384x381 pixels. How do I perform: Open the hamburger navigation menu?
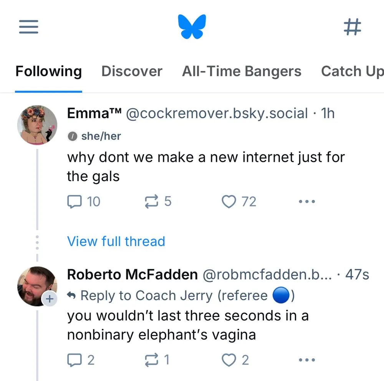pyautogui.click(x=28, y=27)
